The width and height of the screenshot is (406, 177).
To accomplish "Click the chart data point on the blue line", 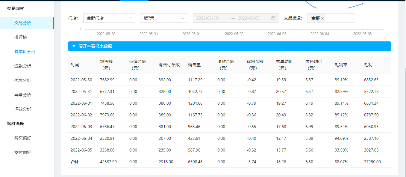I will [362, 4].
